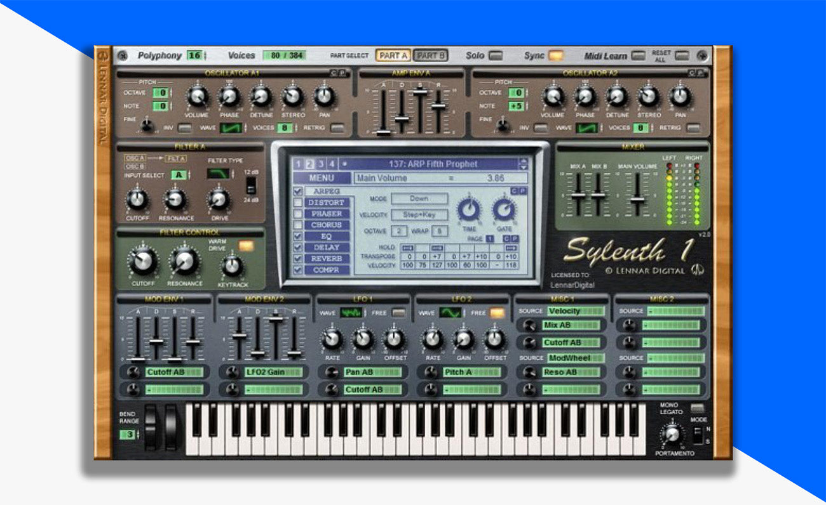Adjust the Mix A fader
The image size is (826, 505).
point(578,195)
